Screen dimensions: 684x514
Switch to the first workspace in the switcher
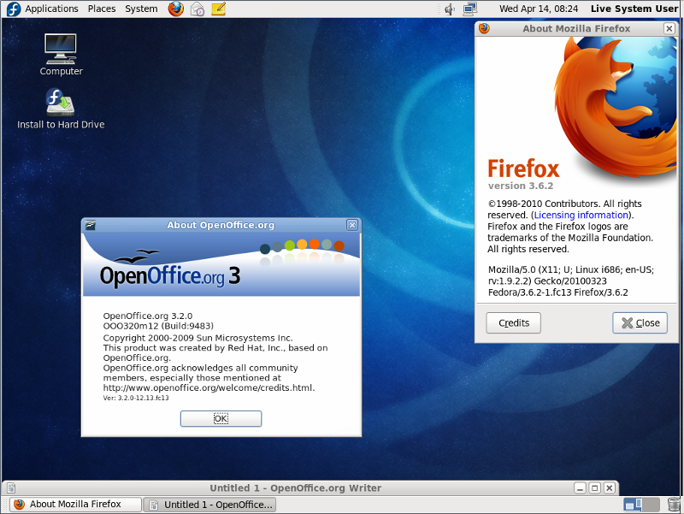click(632, 505)
